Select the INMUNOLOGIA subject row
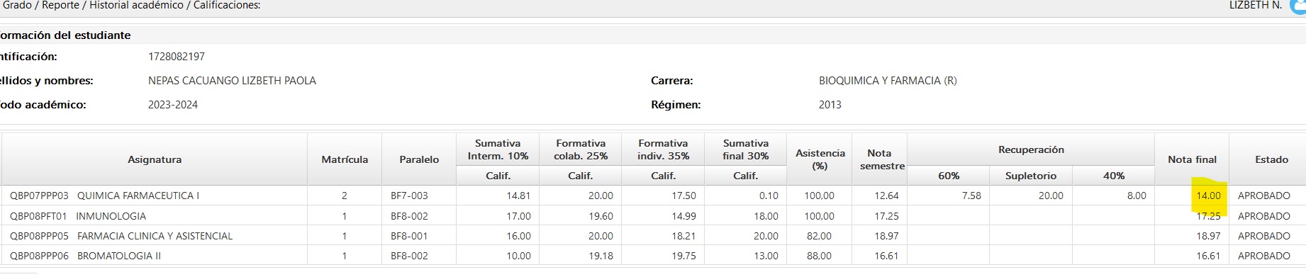This screenshot has width=1306, height=277. tap(654, 216)
